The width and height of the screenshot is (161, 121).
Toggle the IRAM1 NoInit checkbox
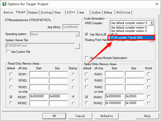point(149,97)
